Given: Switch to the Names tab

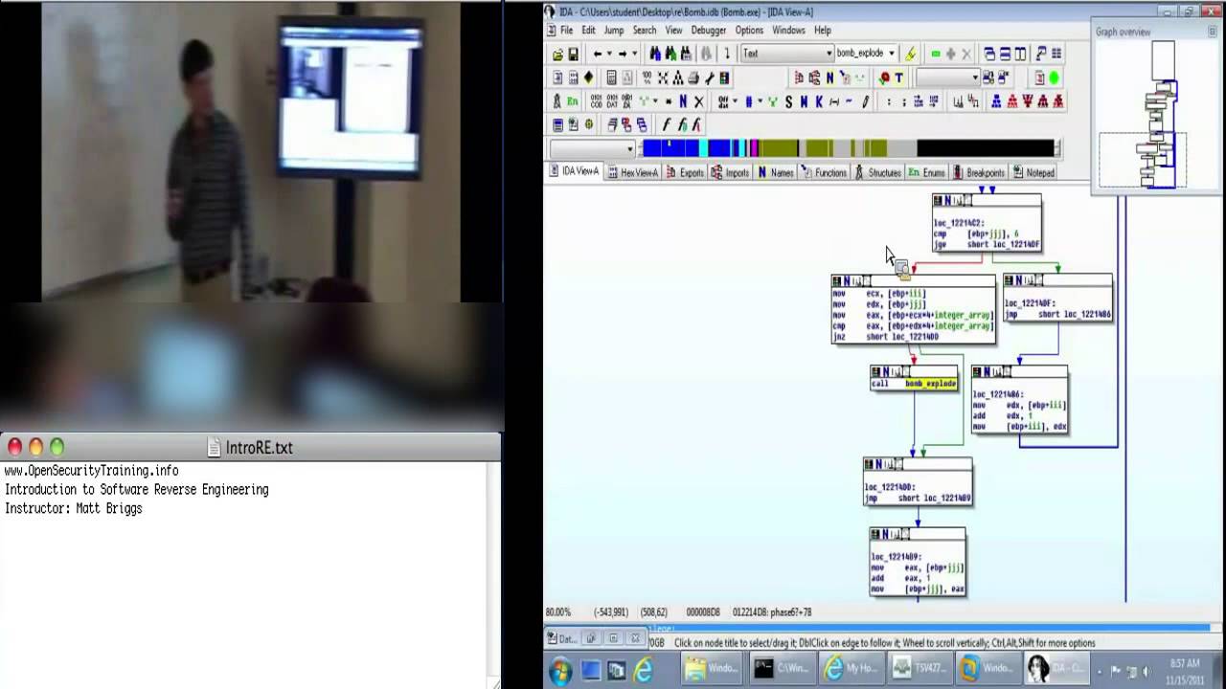Looking at the screenshot, I should [x=776, y=173].
